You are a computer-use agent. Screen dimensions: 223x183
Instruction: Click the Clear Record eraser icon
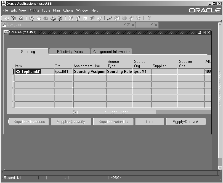pos(92,18)
